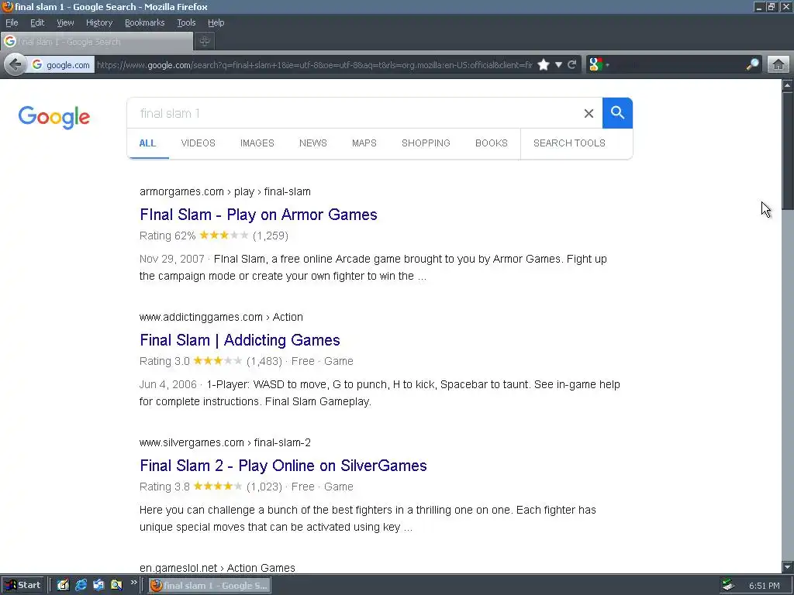Click en.gameslol.net › Action Games breadcrumb
This screenshot has height=595, width=794.
point(217,568)
